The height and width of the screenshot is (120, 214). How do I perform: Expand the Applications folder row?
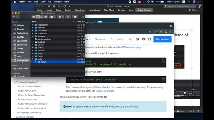[32, 25]
